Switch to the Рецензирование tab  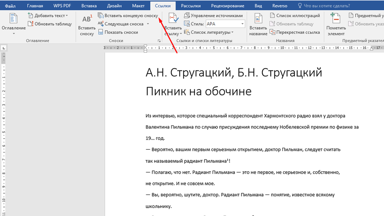[x=228, y=6]
